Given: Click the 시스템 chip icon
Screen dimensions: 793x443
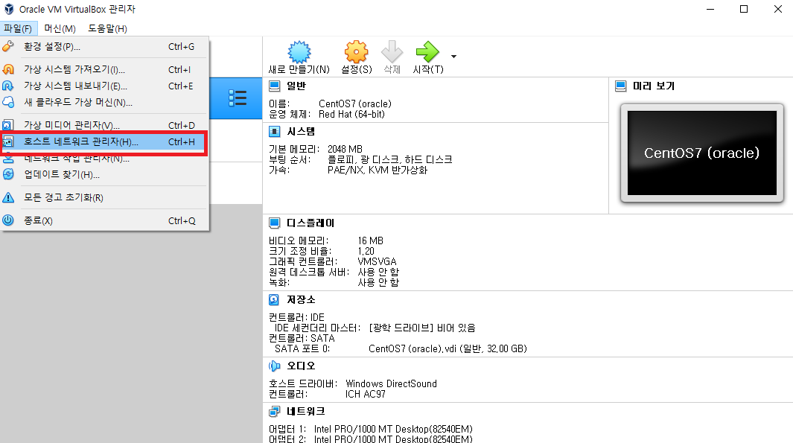Looking at the screenshot, I should 274,132.
